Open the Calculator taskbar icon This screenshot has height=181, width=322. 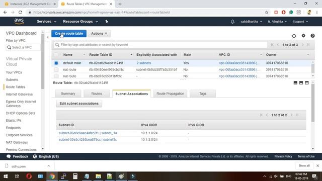[75, 176]
